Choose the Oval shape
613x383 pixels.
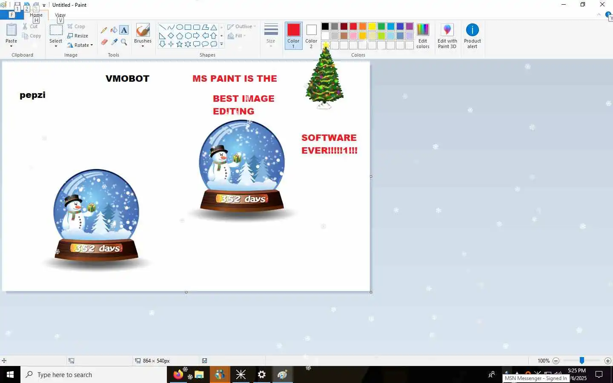180,27
